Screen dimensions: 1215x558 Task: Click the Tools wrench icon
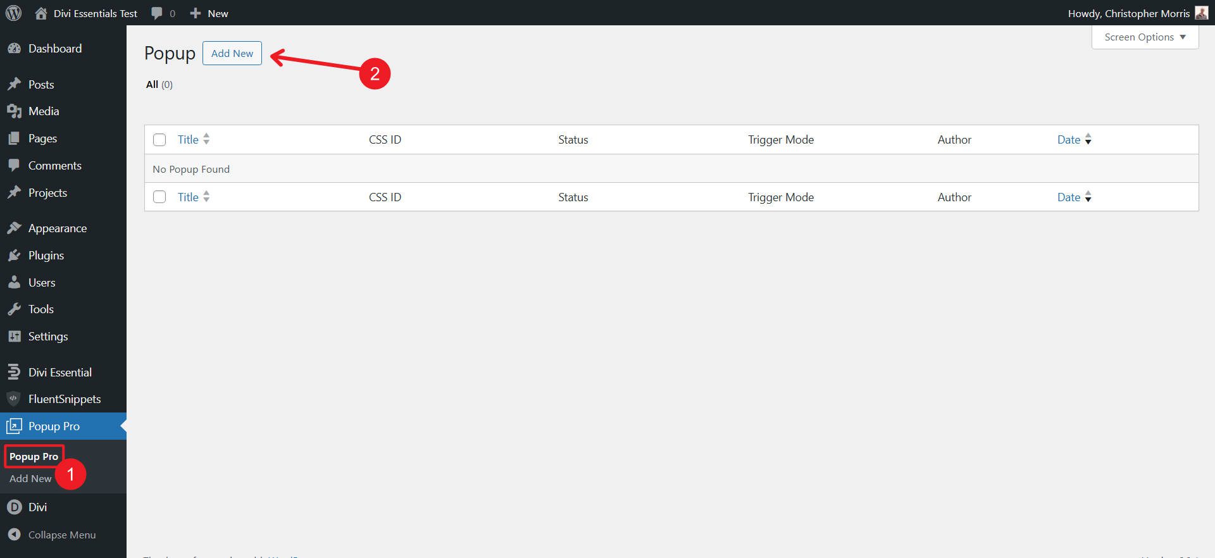pyautogui.click(x=14, y=309)
